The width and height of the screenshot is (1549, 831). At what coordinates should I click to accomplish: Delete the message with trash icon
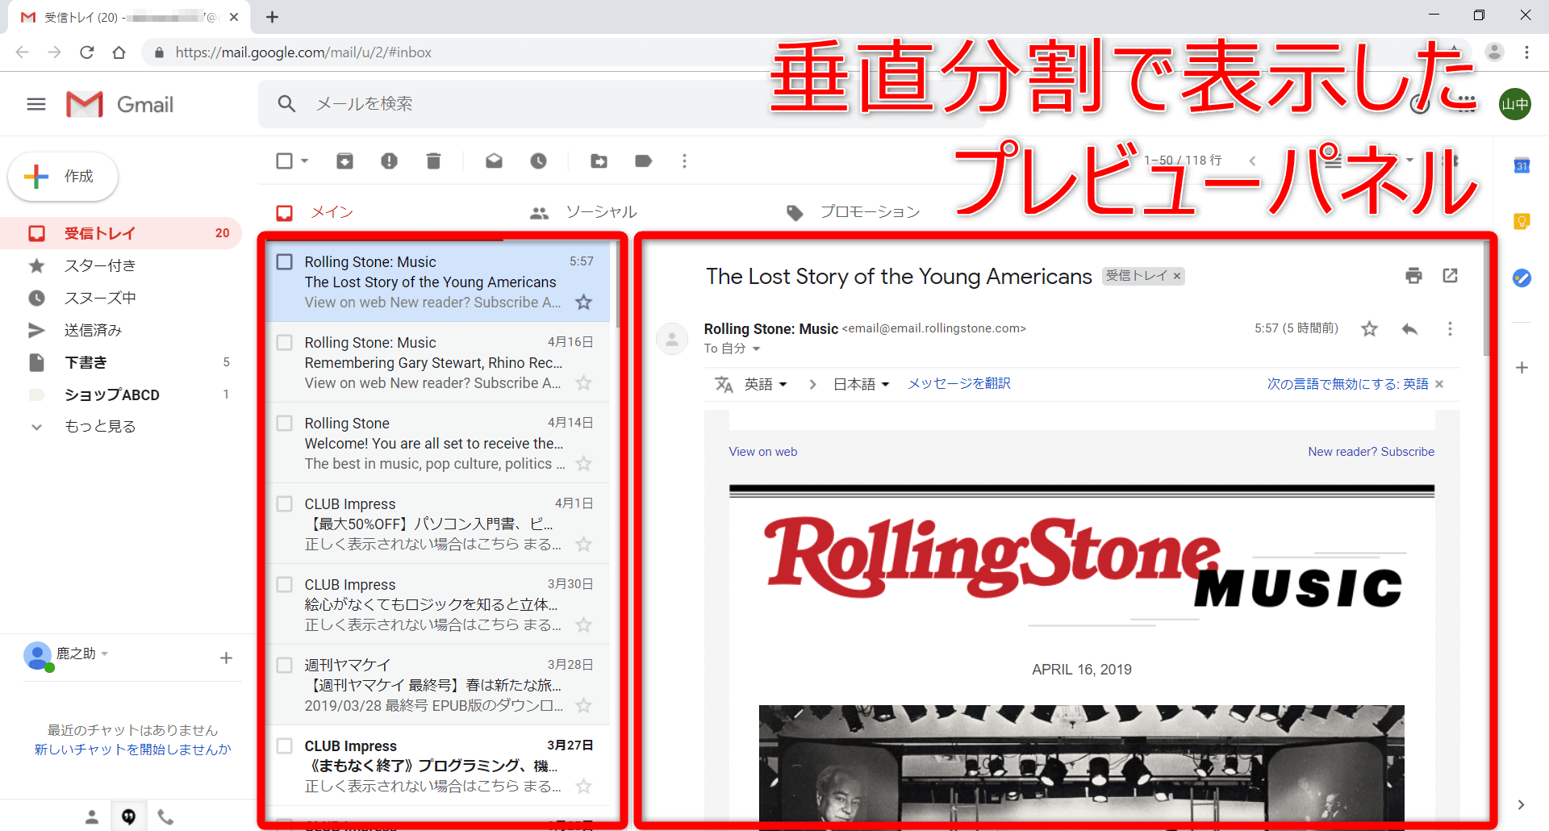click(433, 161)
